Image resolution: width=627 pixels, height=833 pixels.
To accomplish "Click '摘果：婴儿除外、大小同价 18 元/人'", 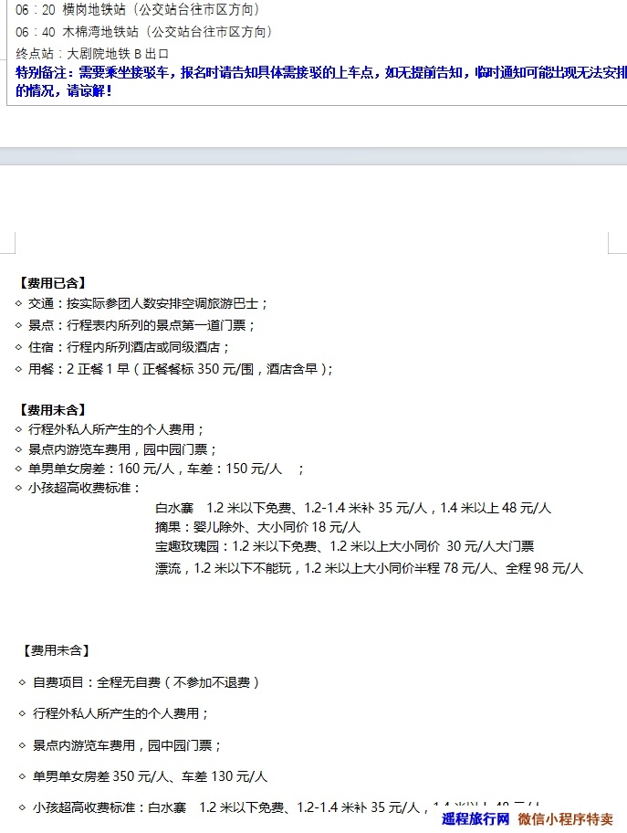I will (x=257, y=528).
